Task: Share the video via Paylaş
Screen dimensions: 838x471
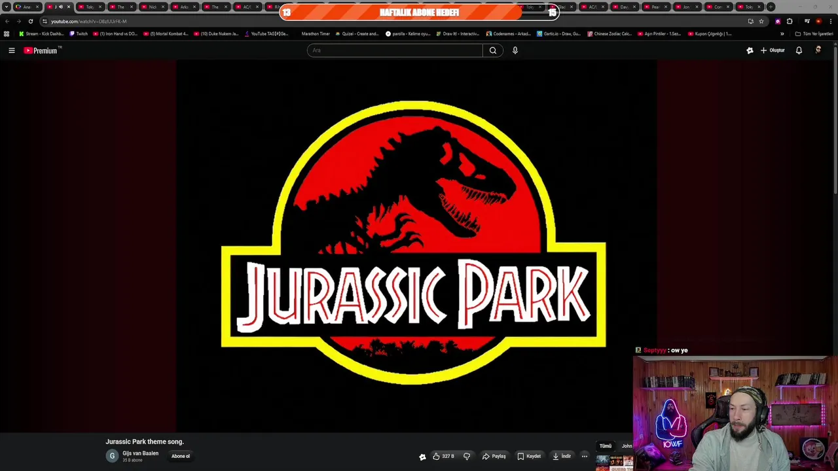Action: pos(494,456)
